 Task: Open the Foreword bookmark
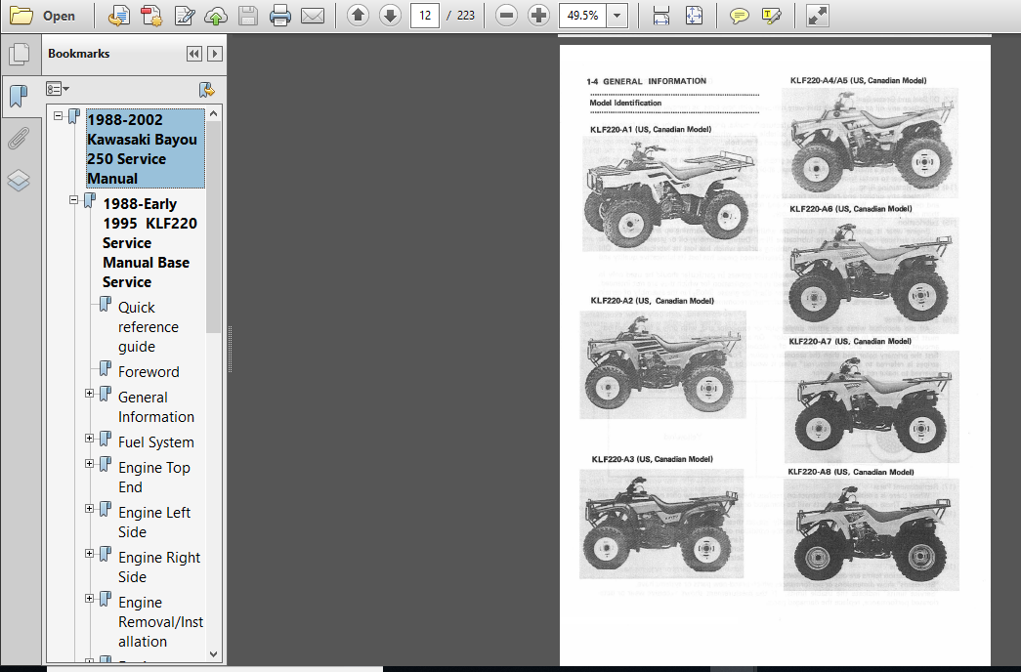(x=149, y=372)
